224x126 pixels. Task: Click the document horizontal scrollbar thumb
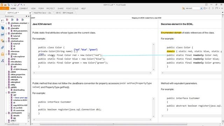click(x=113, y=124)
